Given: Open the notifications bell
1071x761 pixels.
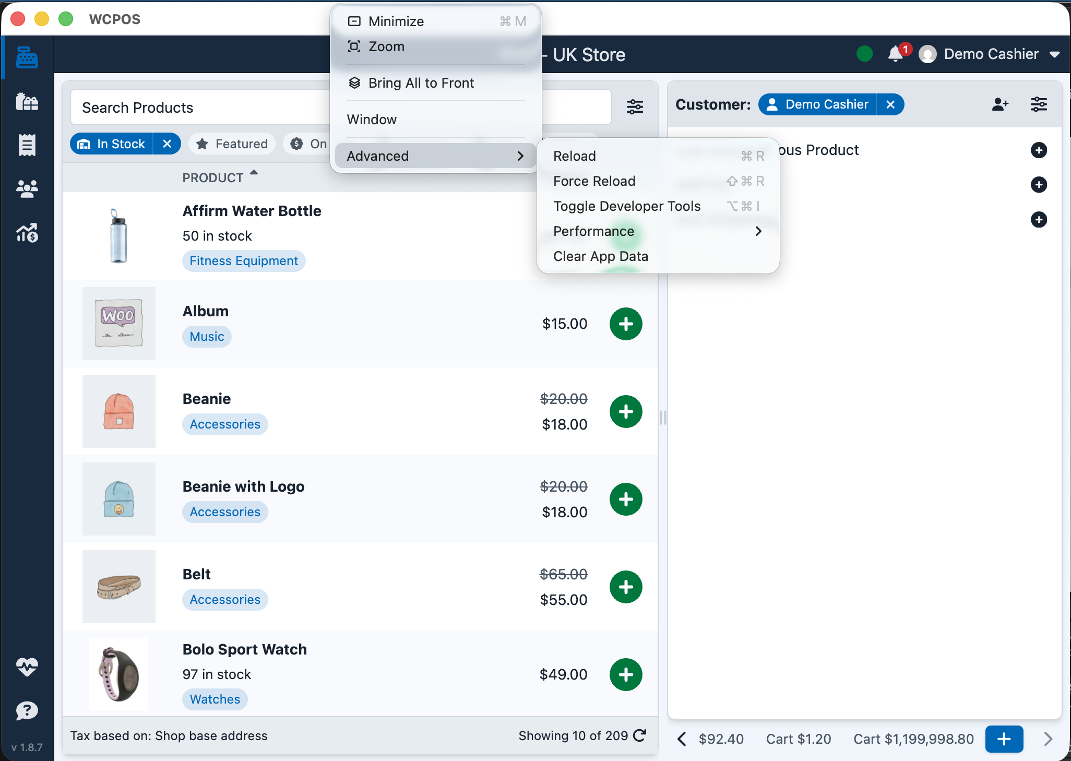Looking at the screenshot, I should (896, 54).
